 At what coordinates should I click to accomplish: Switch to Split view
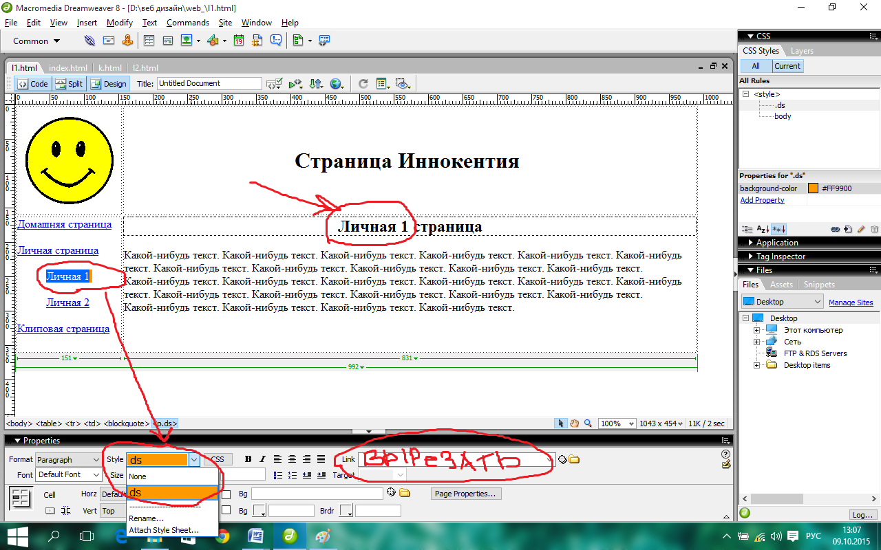pyautogui.click(x=69, y=84)
